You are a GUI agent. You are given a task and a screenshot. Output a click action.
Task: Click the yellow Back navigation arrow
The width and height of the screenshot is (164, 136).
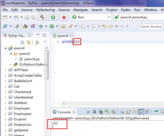point(111,26)
